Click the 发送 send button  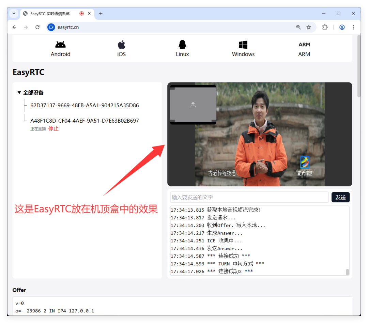340,197
